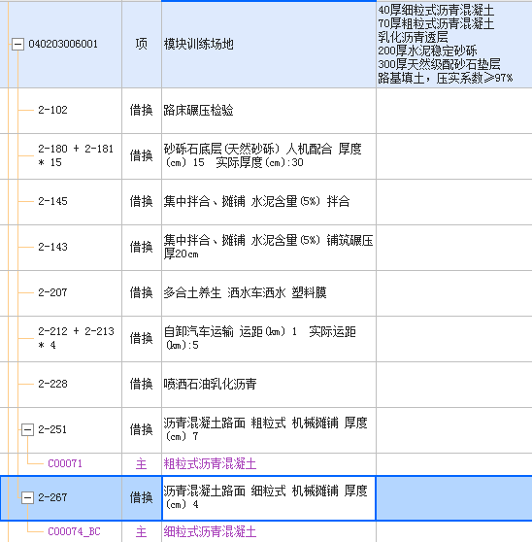Click the purple 细粒式沥青混凝土 material name
532x542 pixels.
pos(210,531)
